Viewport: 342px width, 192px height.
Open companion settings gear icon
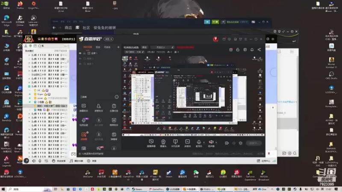(x=241, y=143)
